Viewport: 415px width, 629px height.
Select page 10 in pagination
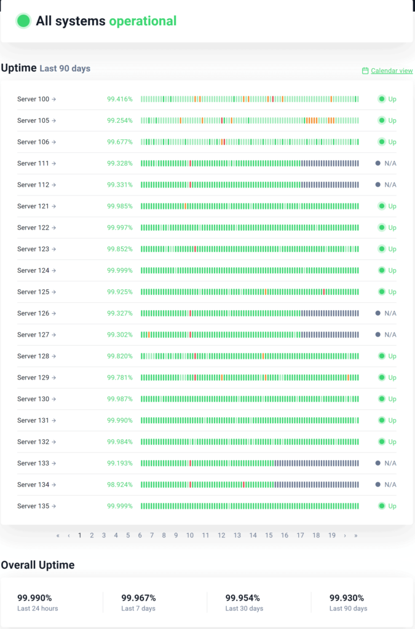click(x=190, y=536)
